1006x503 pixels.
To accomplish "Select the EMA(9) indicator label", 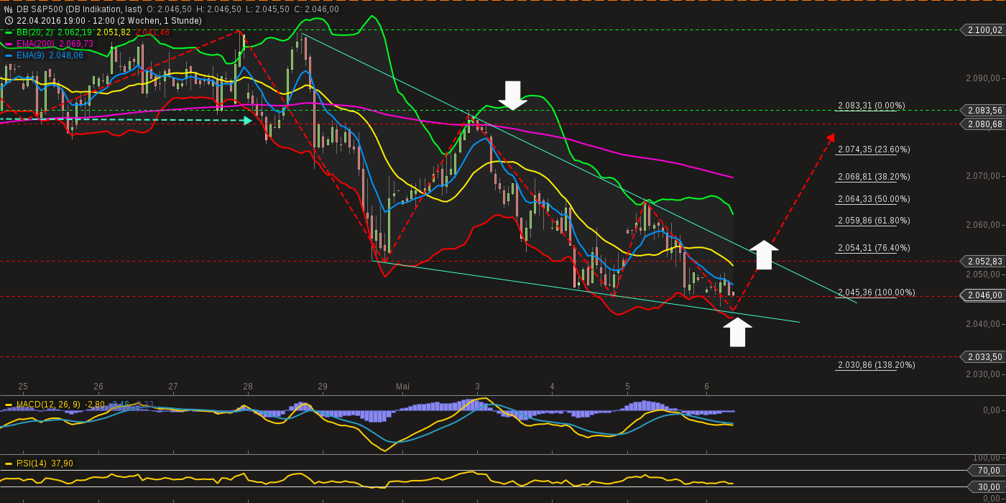I will tap(29, 55).
